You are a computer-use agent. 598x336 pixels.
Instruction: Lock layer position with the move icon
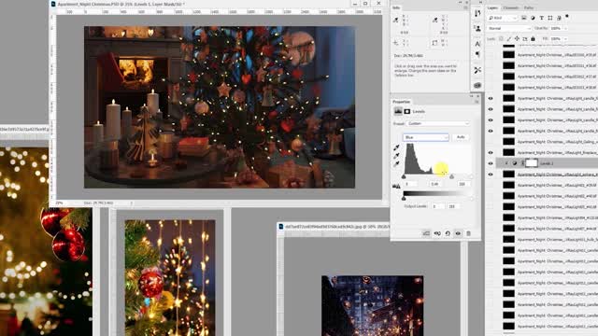click(517, 39)
